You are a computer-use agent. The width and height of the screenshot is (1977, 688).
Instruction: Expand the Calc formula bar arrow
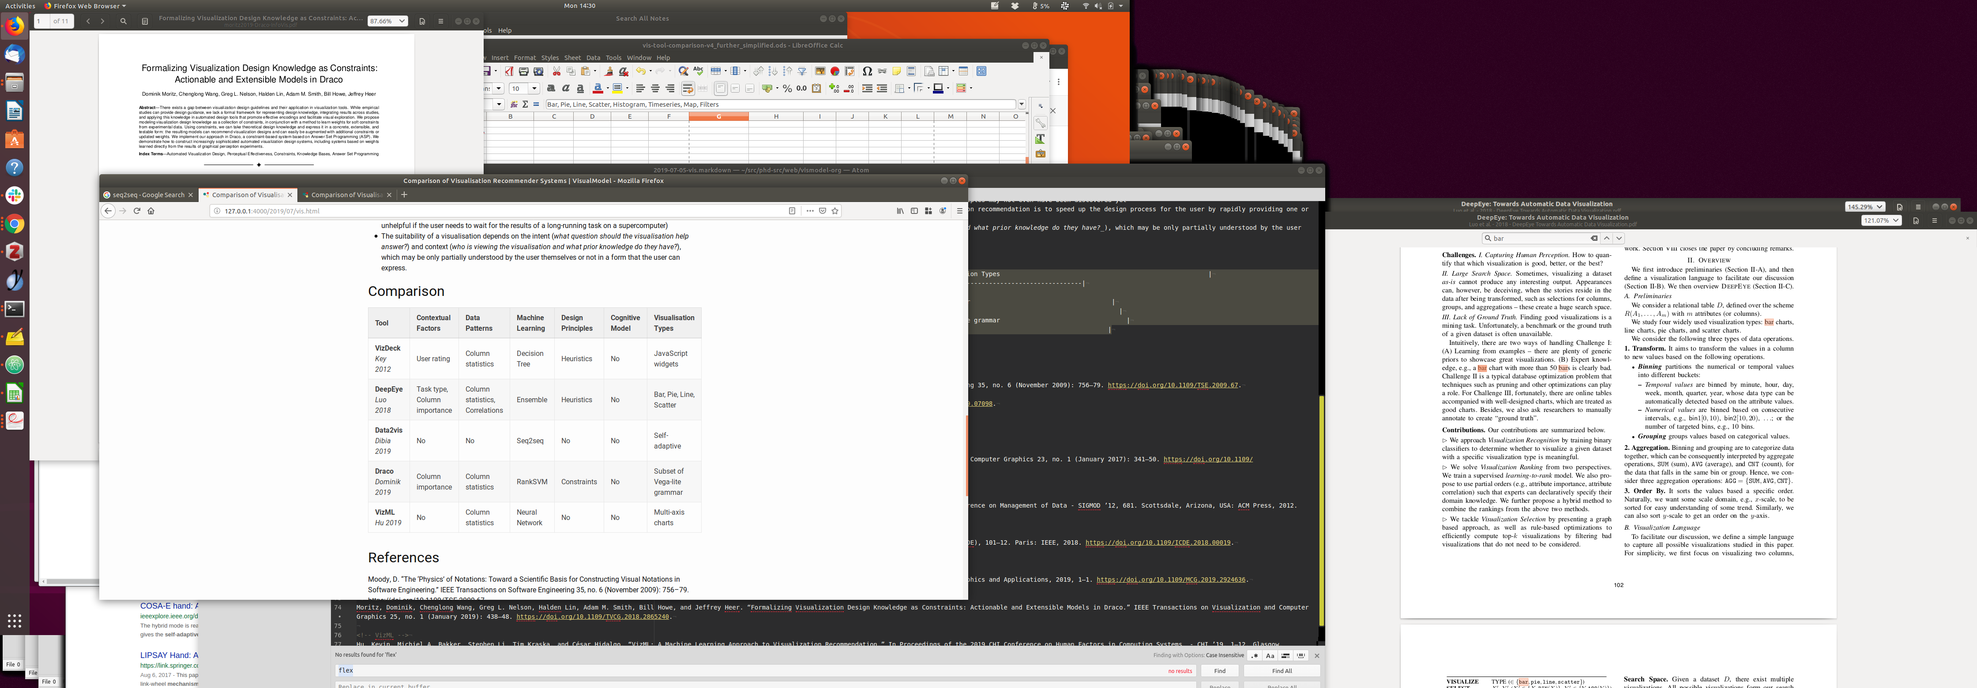point(1022,105)
